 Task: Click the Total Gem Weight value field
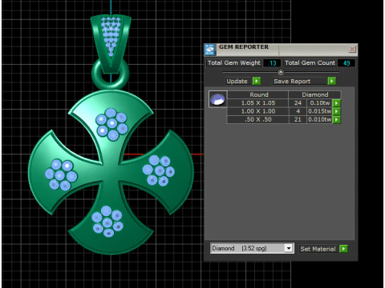(x=272, y=63)
